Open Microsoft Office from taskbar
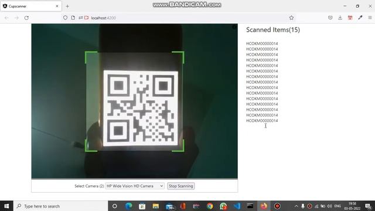Viewport: 375px width, 211px height. [183, 206]
